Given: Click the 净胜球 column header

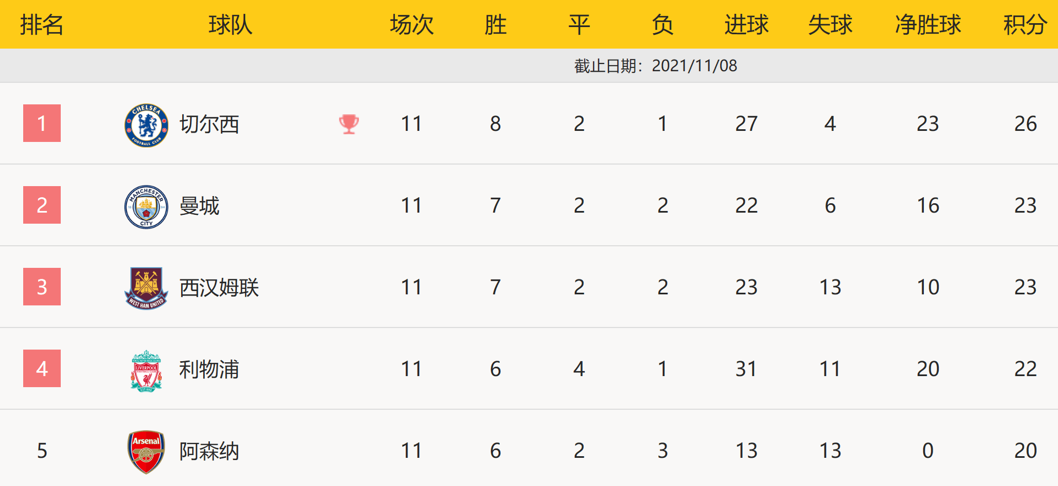Looking at the screenshot, I should [x=928, y=25].
